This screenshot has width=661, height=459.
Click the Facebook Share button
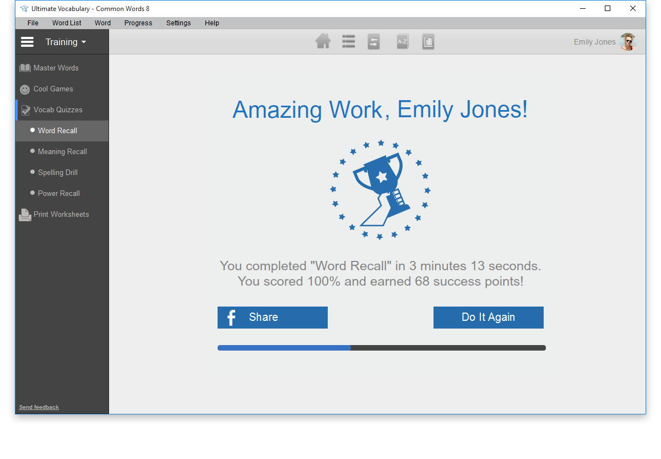(273, 318)
